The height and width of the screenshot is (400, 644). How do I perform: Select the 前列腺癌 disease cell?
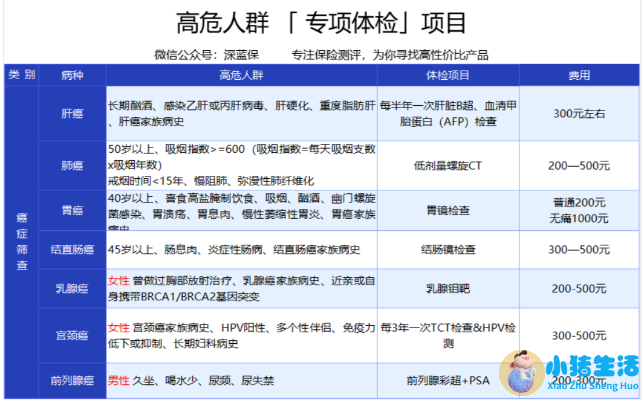(73, 381)
